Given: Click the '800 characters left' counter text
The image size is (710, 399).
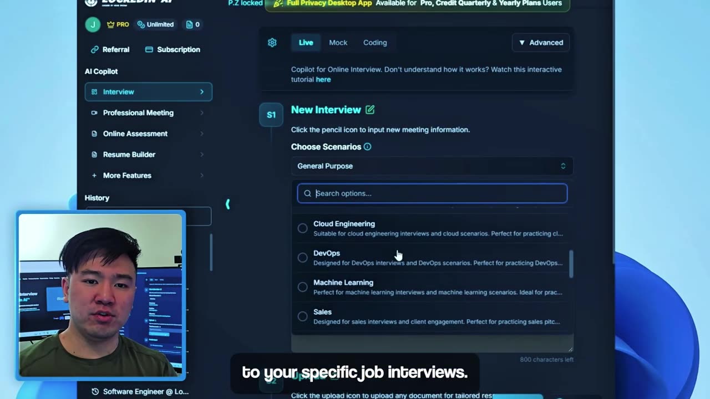Looking at the screenshot, I should tap(546, 360).
